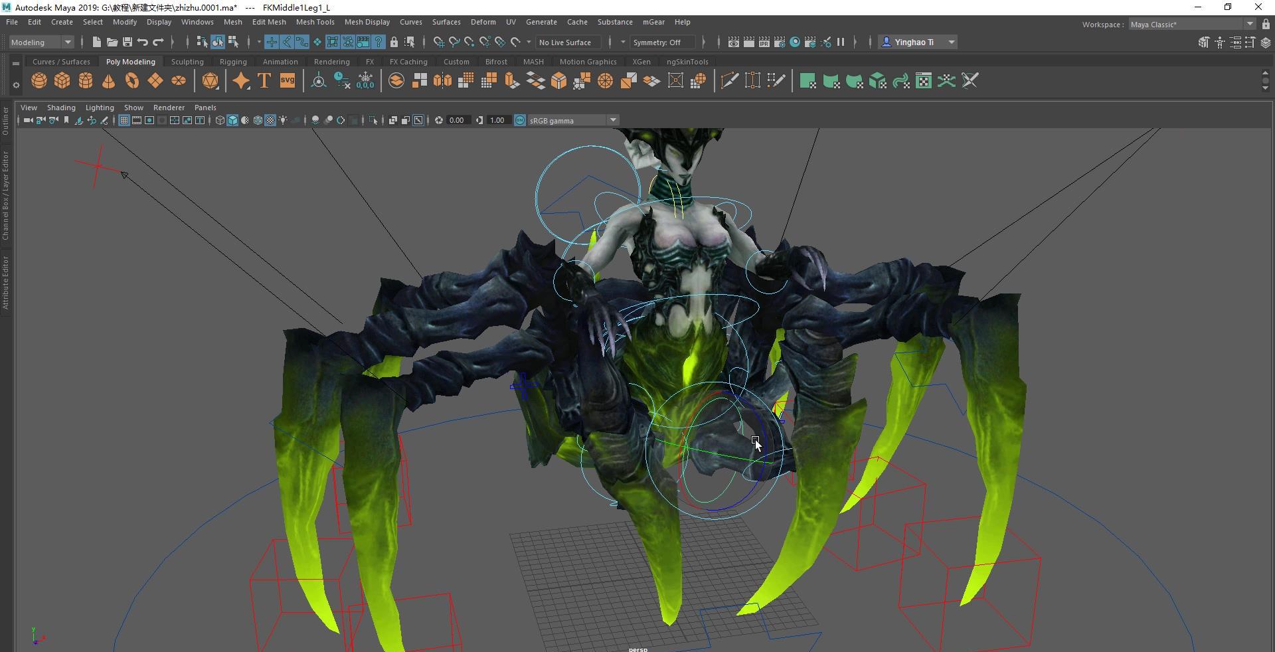The image size is (1275, 652).
Task: Toggle the viewport grid display
Action: (x=124, y=120)
